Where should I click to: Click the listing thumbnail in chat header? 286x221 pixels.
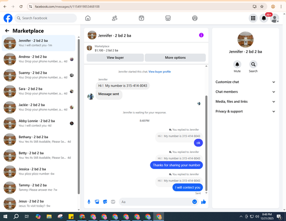click(x=92, y=35)
